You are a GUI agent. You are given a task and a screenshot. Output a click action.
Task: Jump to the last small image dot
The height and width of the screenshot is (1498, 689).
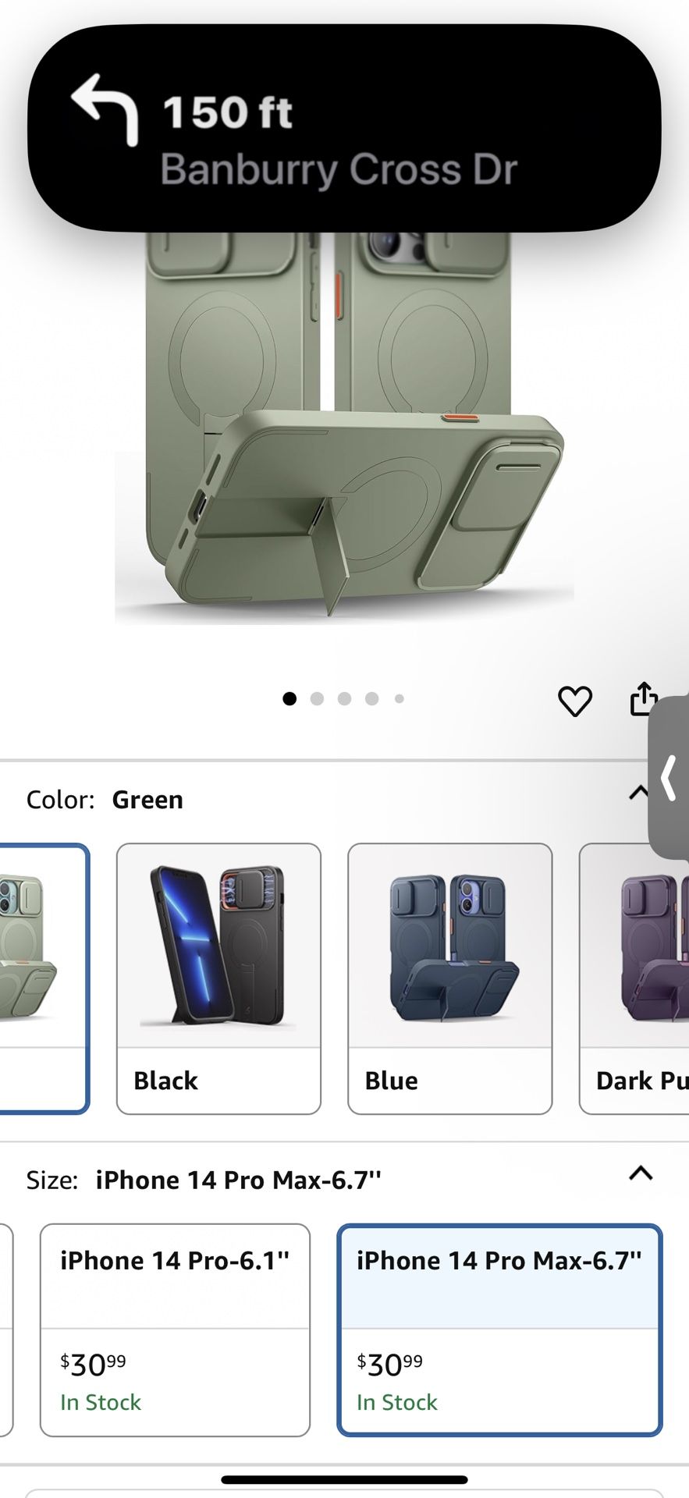pos(400,698)
